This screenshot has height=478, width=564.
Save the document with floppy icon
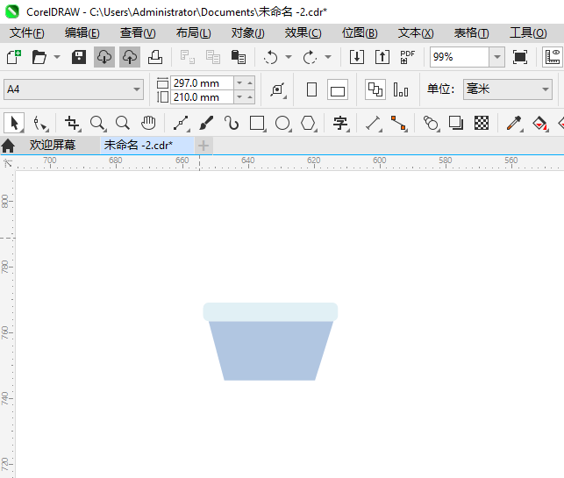pyautogui.click(x=79, y=57)
